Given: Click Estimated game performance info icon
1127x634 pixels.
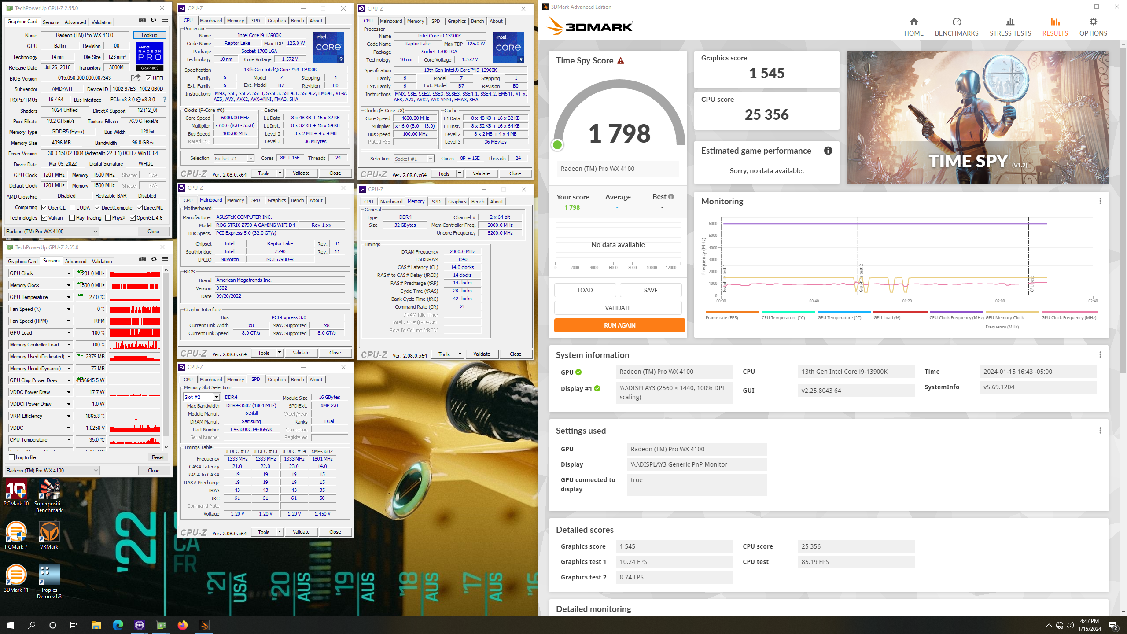Looking at the screenshot, I should coord(828,151).
